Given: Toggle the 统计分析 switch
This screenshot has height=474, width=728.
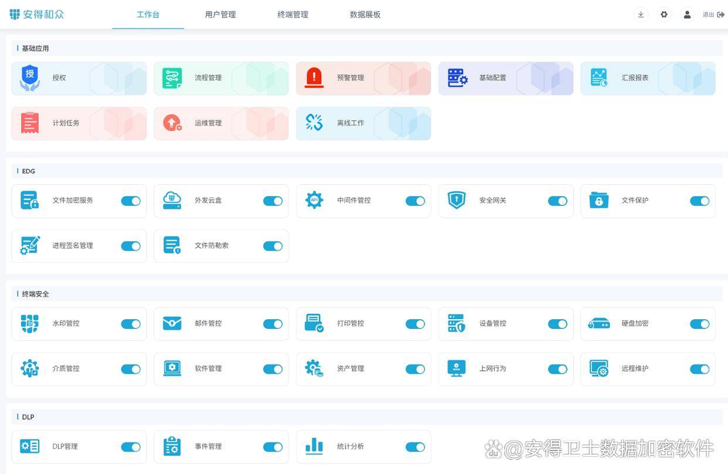Looking at the screenshot, I should click(416, 448).
